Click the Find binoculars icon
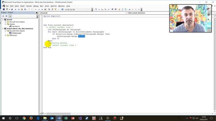Image resolution: width=216 pixels, height=121 pixels. click(25, 9)
